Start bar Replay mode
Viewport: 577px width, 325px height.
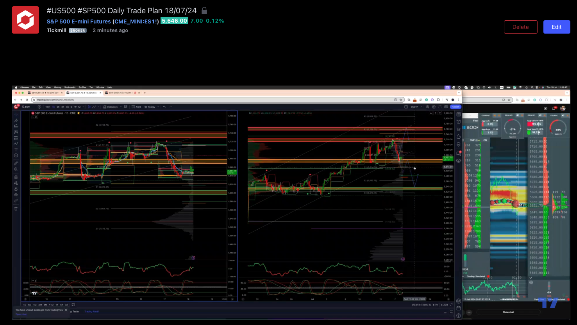pyautogui.click(x=150, y=107)
